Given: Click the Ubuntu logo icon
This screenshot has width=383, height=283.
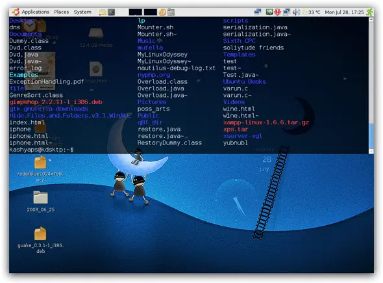Looking at the screenshot, I should click(x=16, y=12).
